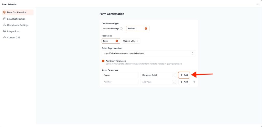Switch to Compliance Settings section

pos(18,25)
